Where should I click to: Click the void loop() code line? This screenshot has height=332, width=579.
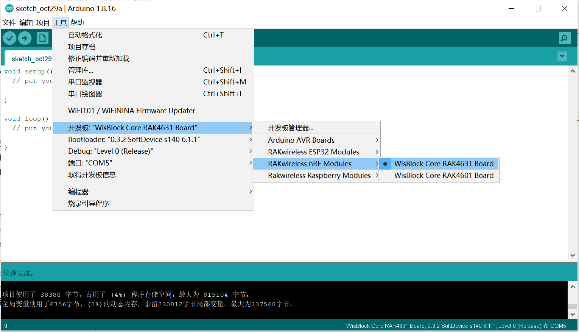pyautogui.click(x=26, y=118)
